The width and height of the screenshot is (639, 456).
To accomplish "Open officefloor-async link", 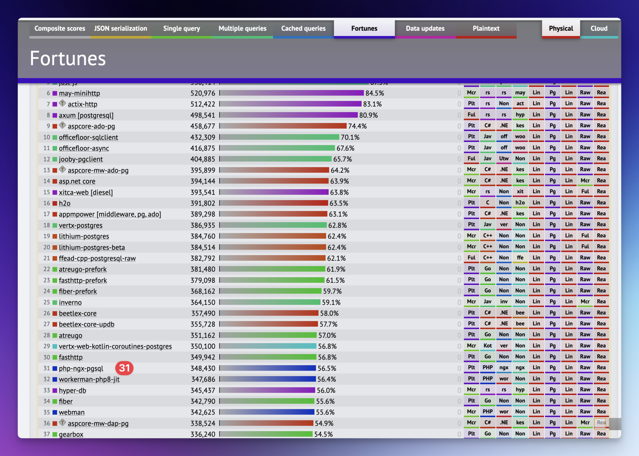I will point(84,148).
